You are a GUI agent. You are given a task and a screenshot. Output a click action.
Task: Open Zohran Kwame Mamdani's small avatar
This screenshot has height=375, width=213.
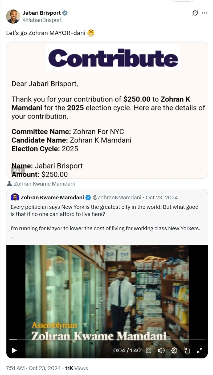pyautogui.click(x=15, y=198)
